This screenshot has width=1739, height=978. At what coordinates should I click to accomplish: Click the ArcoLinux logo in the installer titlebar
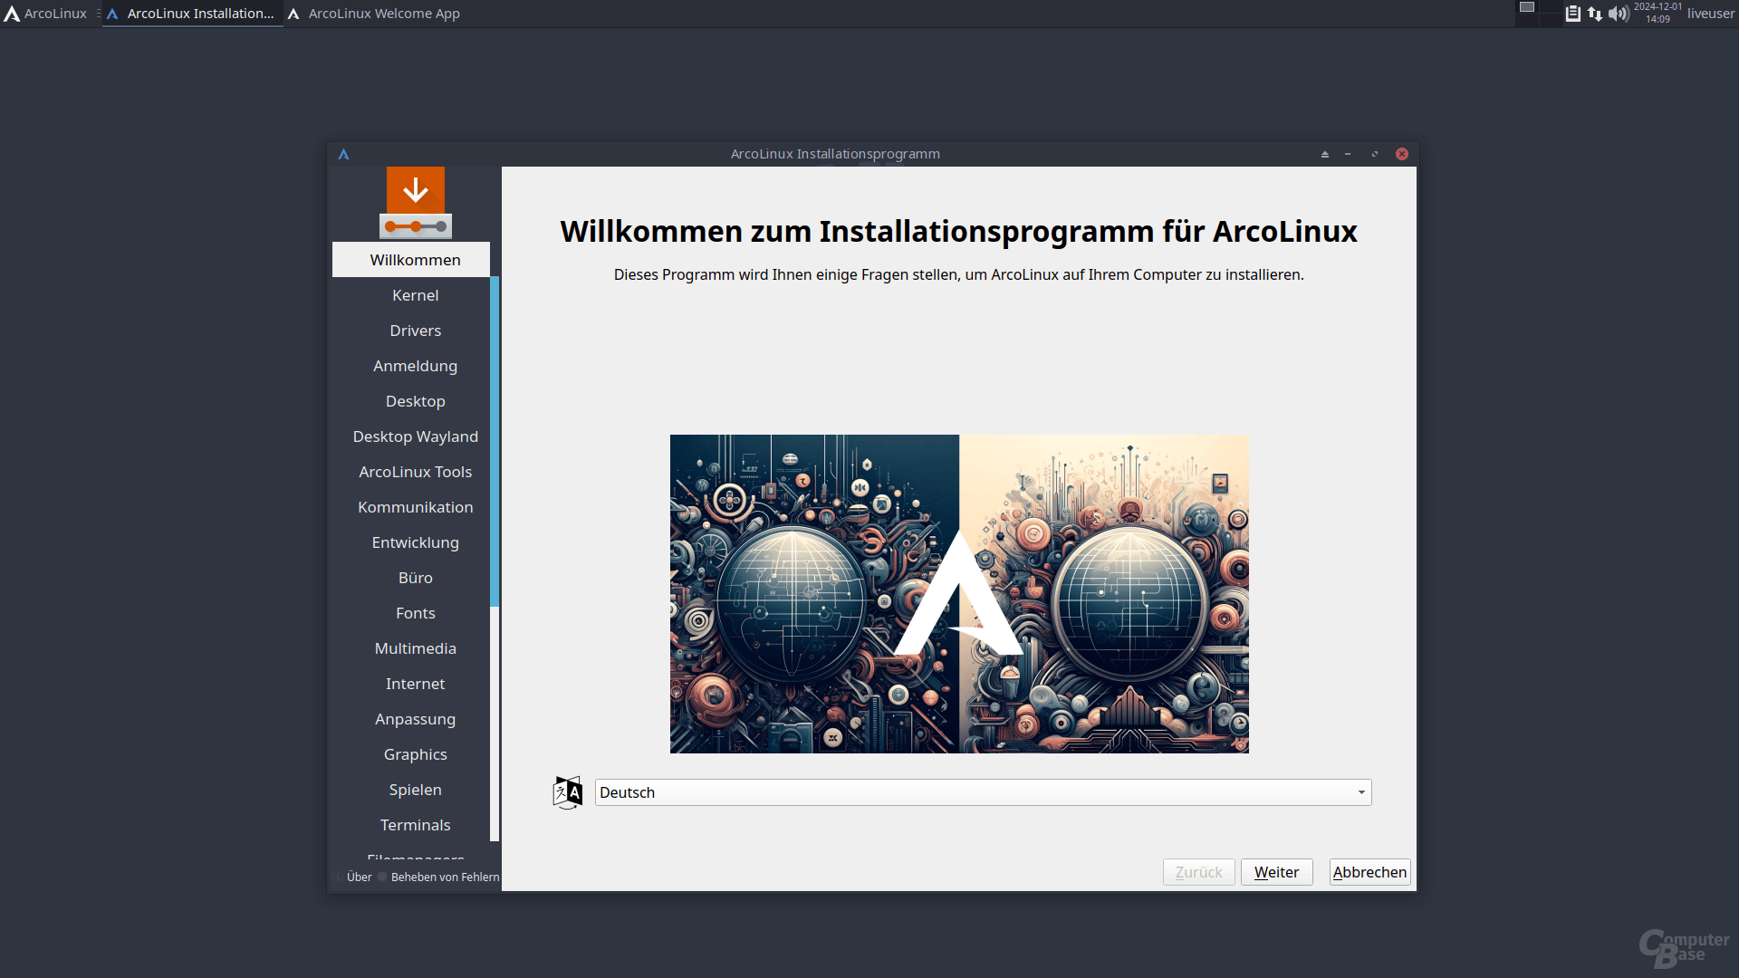click(344, 153)
